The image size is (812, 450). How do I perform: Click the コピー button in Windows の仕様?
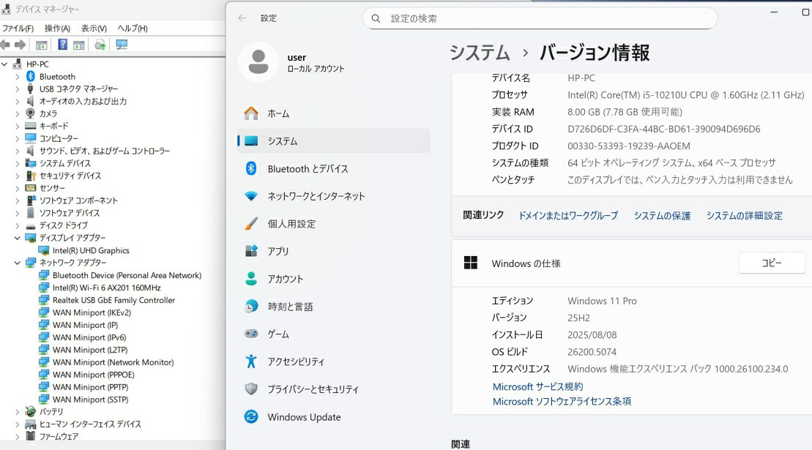pyautogui.click(x=772, y=263)
